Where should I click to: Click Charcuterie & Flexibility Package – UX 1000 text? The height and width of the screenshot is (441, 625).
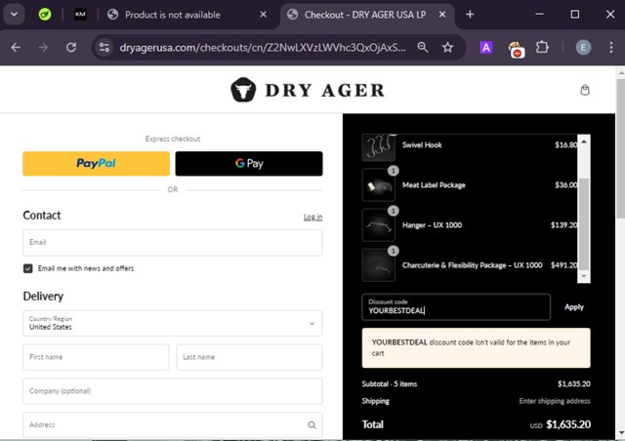coord(473,265)
